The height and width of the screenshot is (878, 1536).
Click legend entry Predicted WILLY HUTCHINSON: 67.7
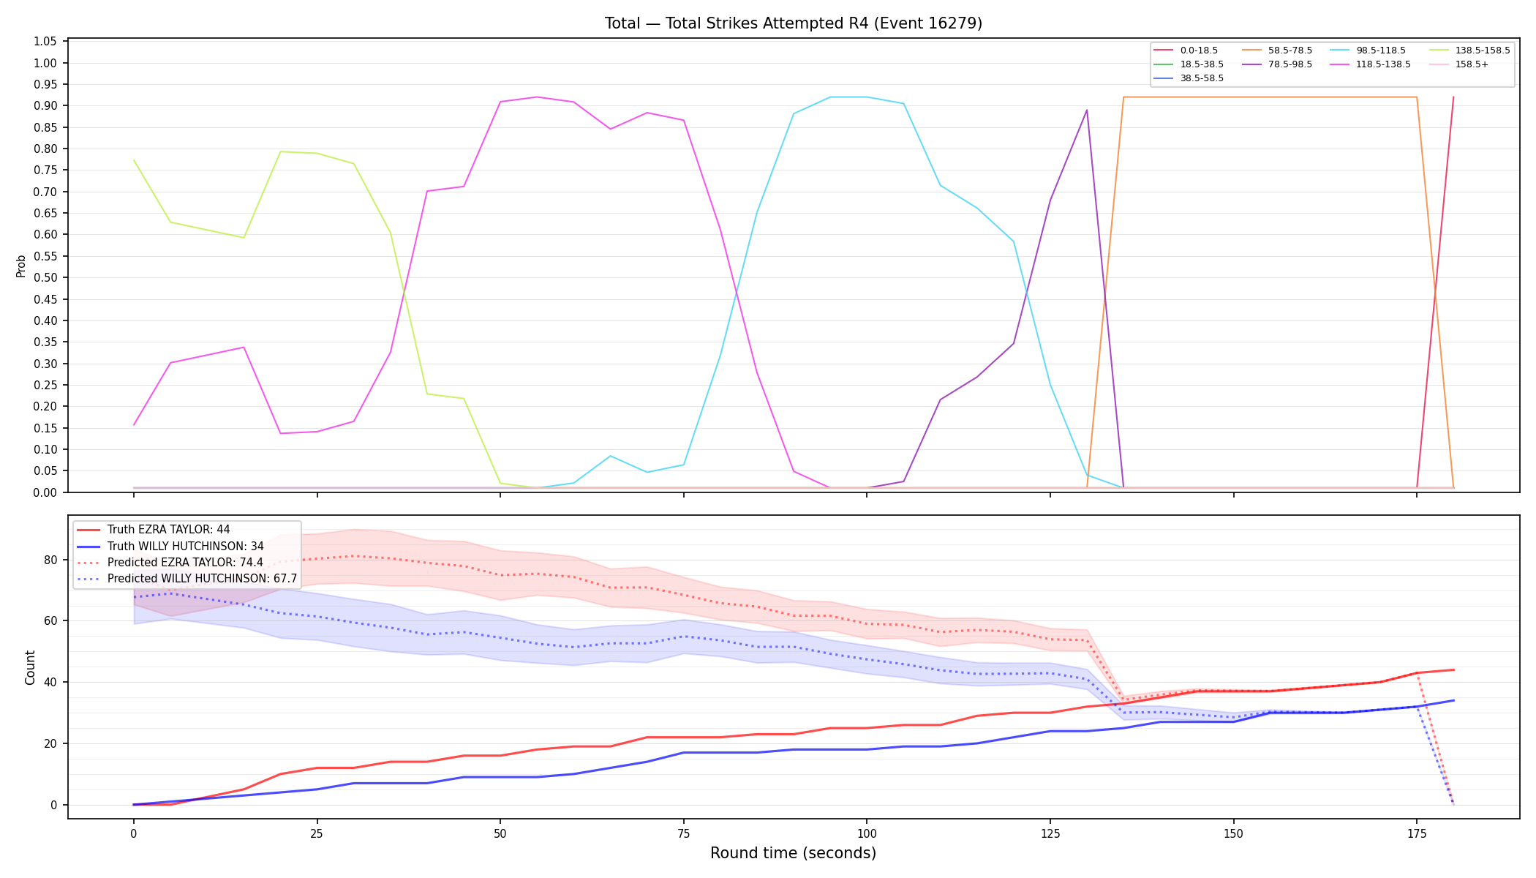(x=202, y=578)
